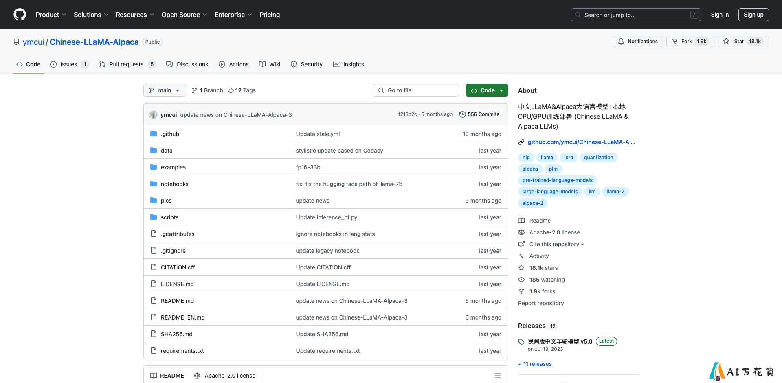782x383 pixels.
Task: Open the f213c2c commit hash
Action: (x=407, y=114)
